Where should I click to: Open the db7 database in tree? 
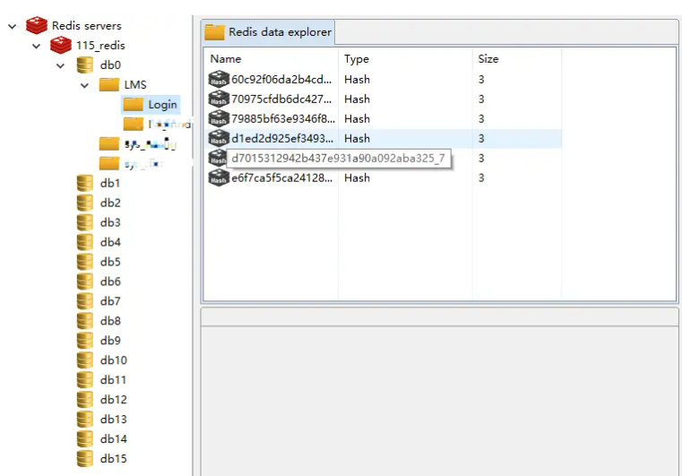tap(110, 301)
